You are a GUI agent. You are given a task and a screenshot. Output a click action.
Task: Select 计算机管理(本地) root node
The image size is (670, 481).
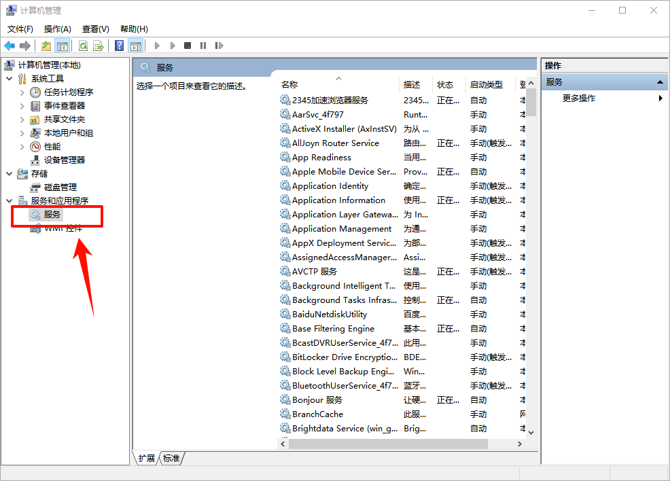point(49,65)
